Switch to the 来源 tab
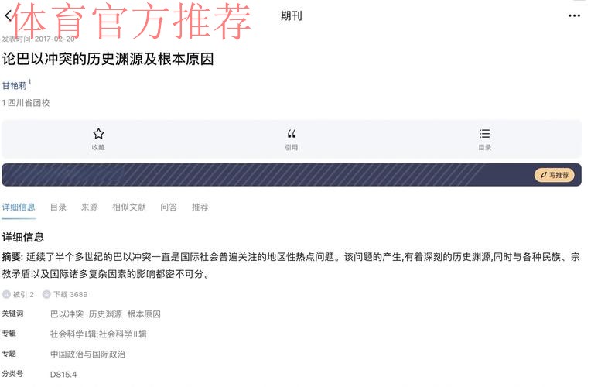This screenshot has height=387, width=591. tap(89, 207)
